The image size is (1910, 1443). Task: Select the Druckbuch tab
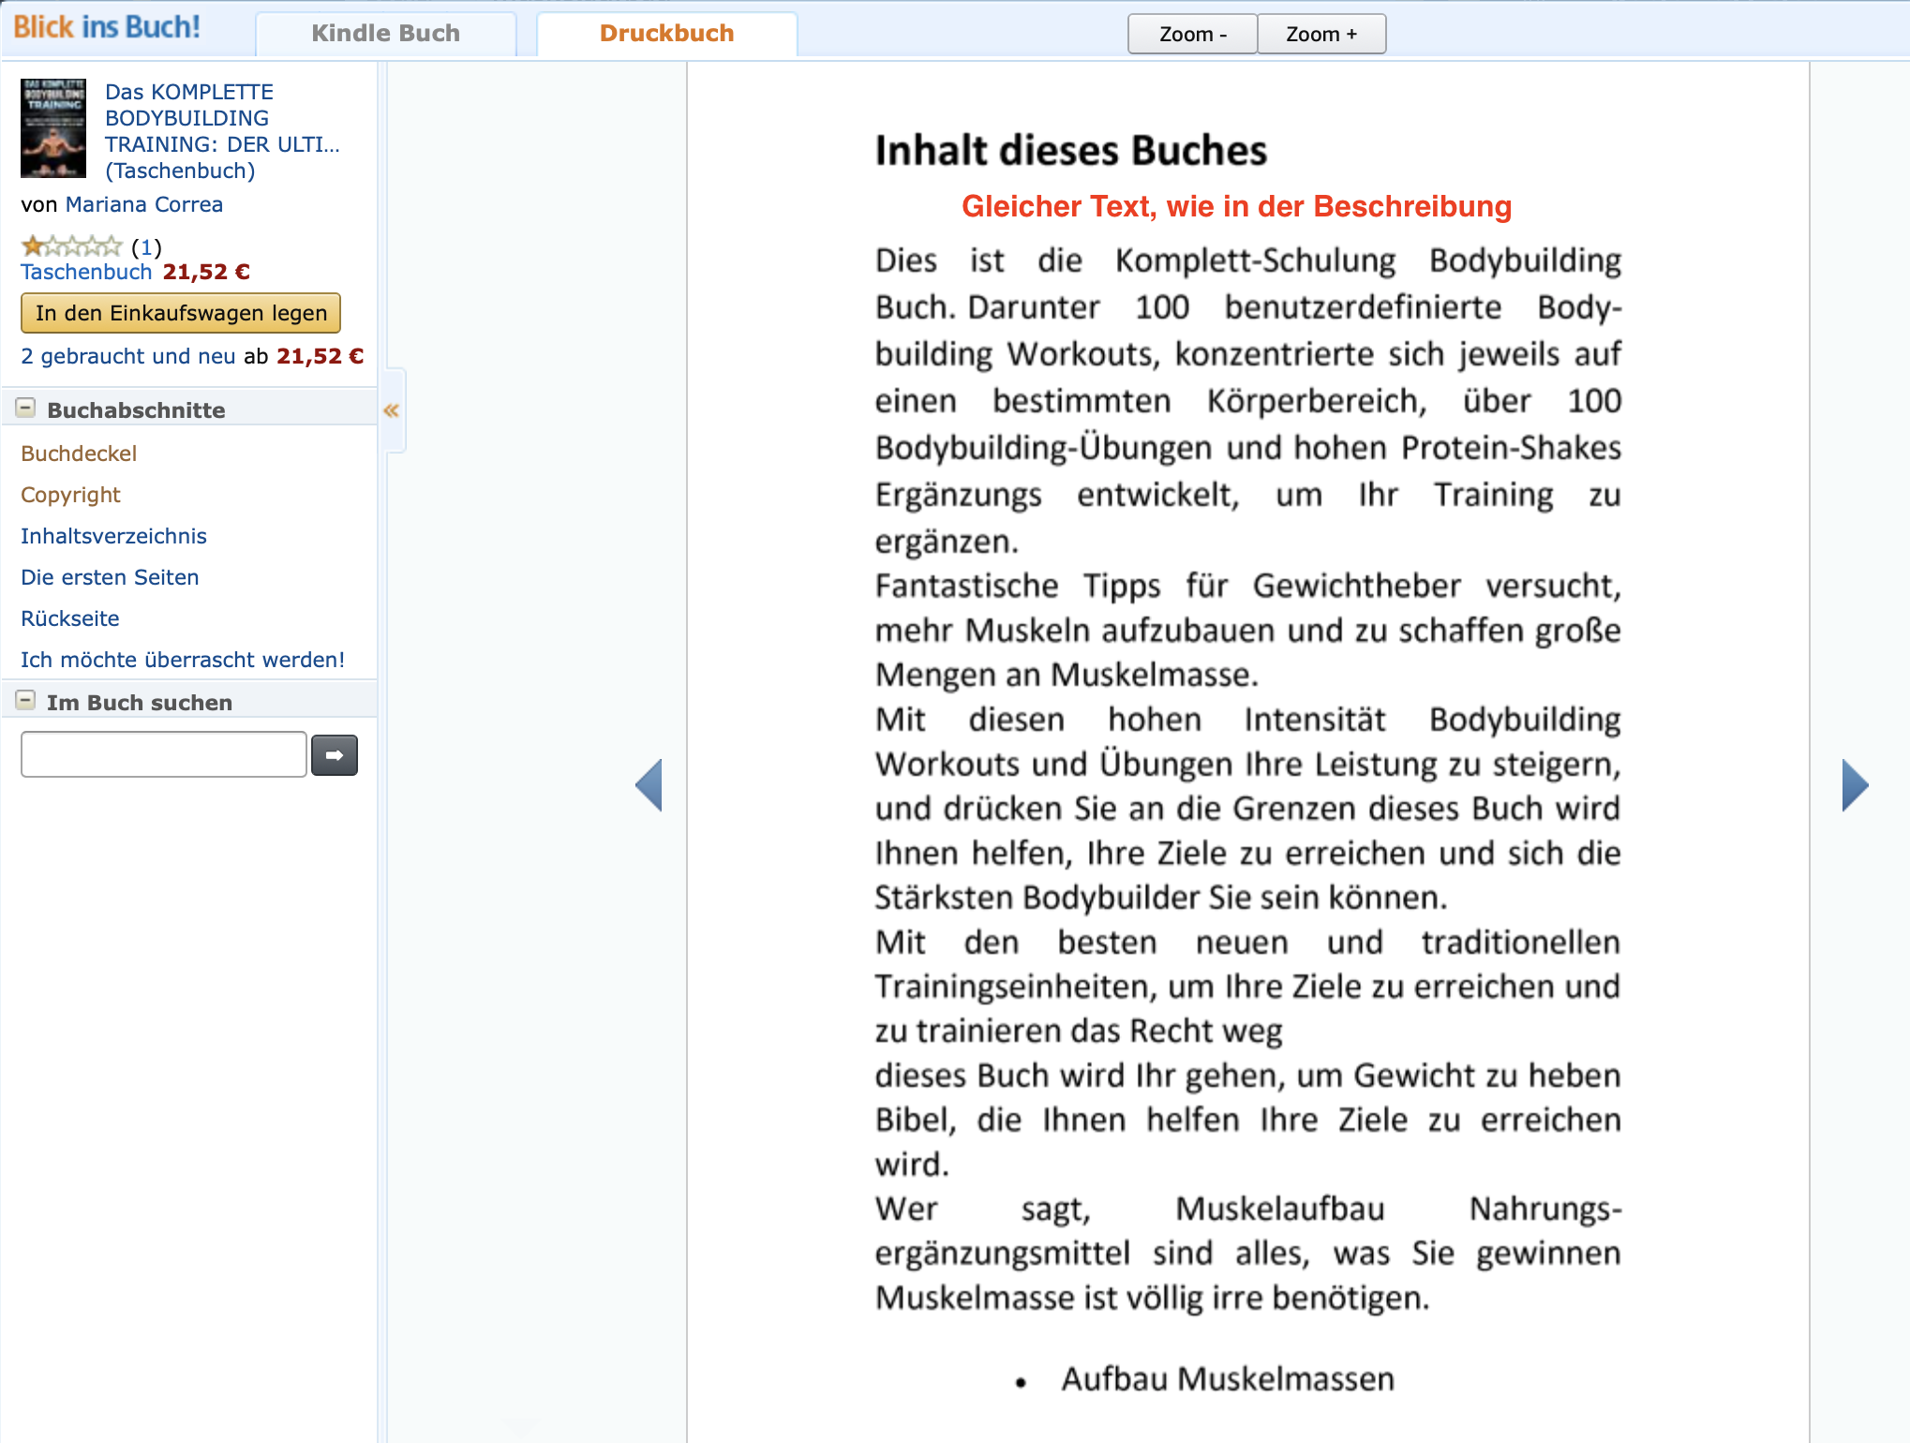[x=666, y=33]
